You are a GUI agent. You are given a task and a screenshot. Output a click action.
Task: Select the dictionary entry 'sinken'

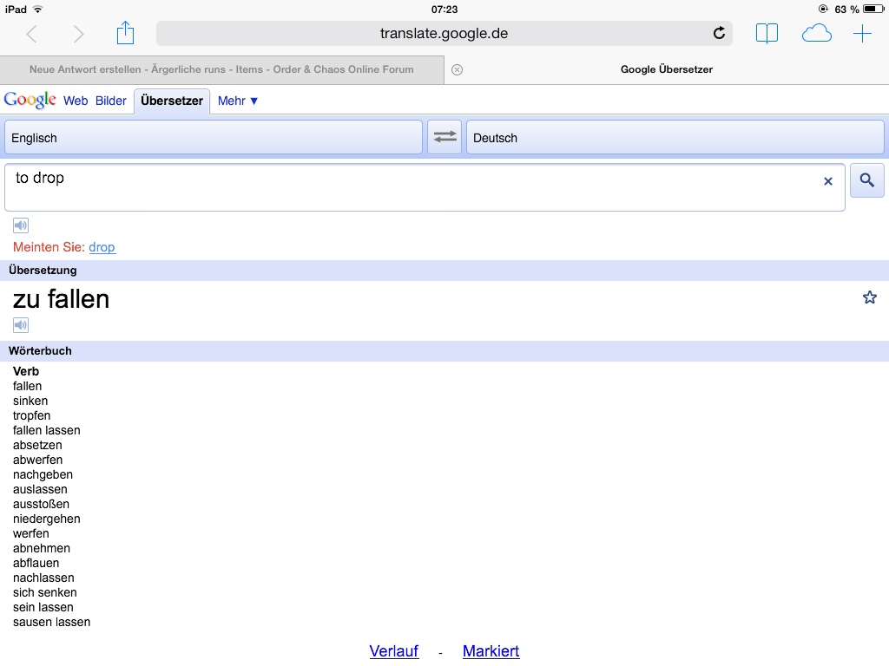30,401
